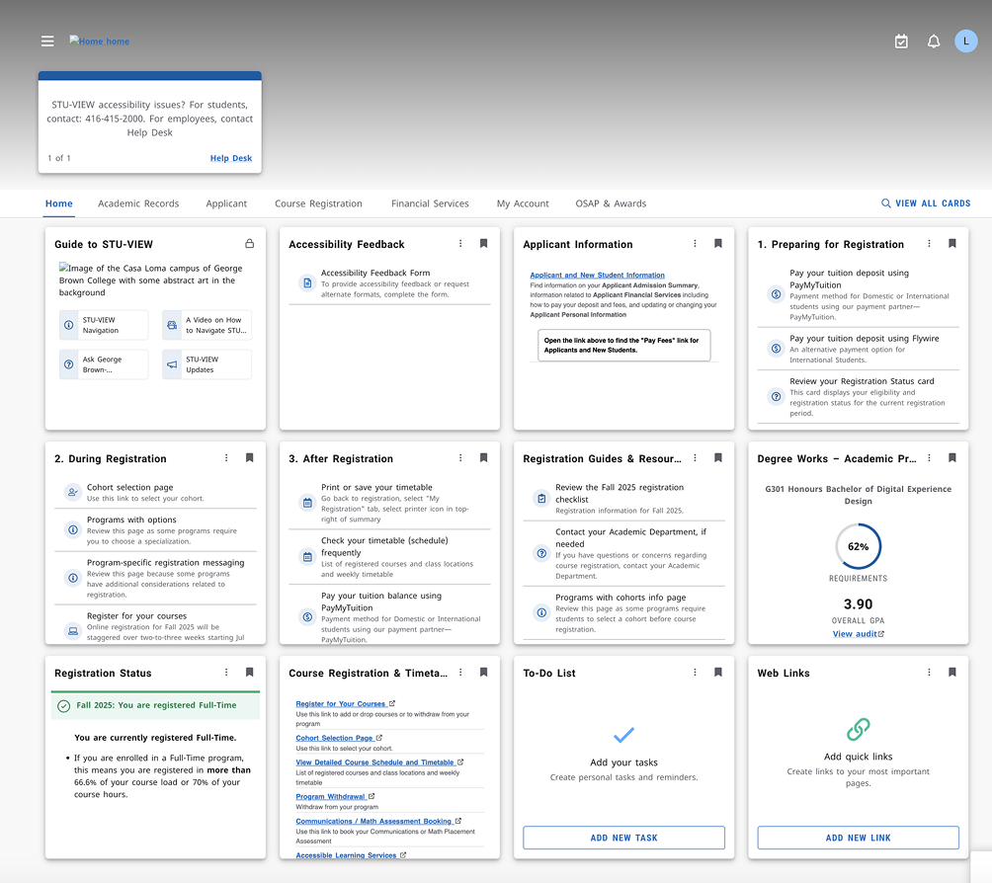Open Registration Guides & Resources options menu
The width and height of the screenshot is (992, 883).
click(x=695, y=458)
